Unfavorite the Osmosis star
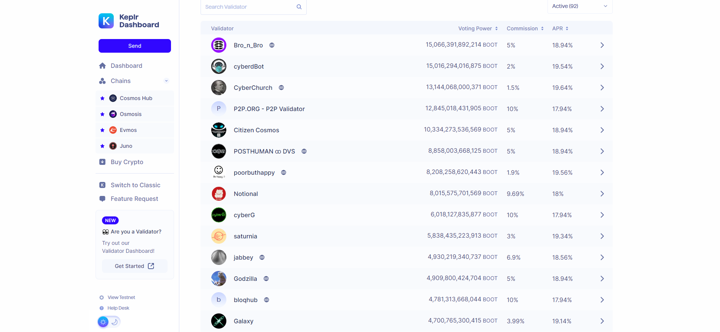The height and width of the screenshot is (332, 720). point(102,114)
